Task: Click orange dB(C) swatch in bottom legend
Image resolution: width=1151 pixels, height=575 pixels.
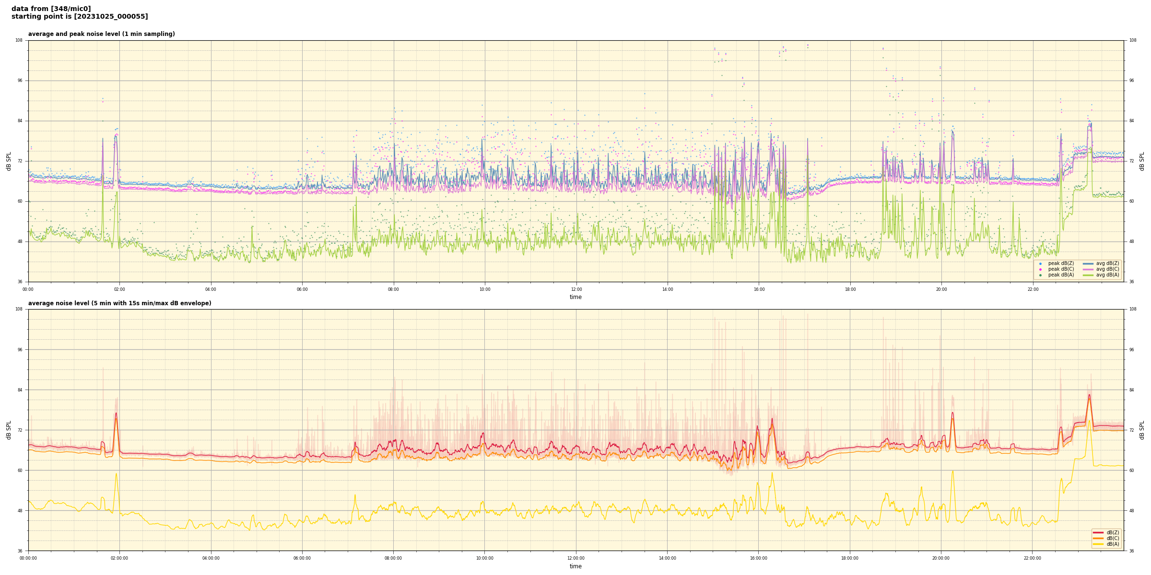Action: 1098,538
